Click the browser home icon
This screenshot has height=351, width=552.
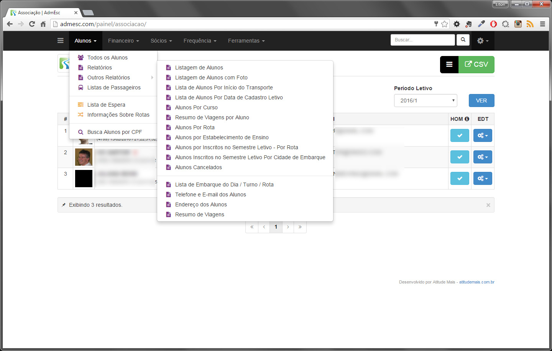point(43,24)
